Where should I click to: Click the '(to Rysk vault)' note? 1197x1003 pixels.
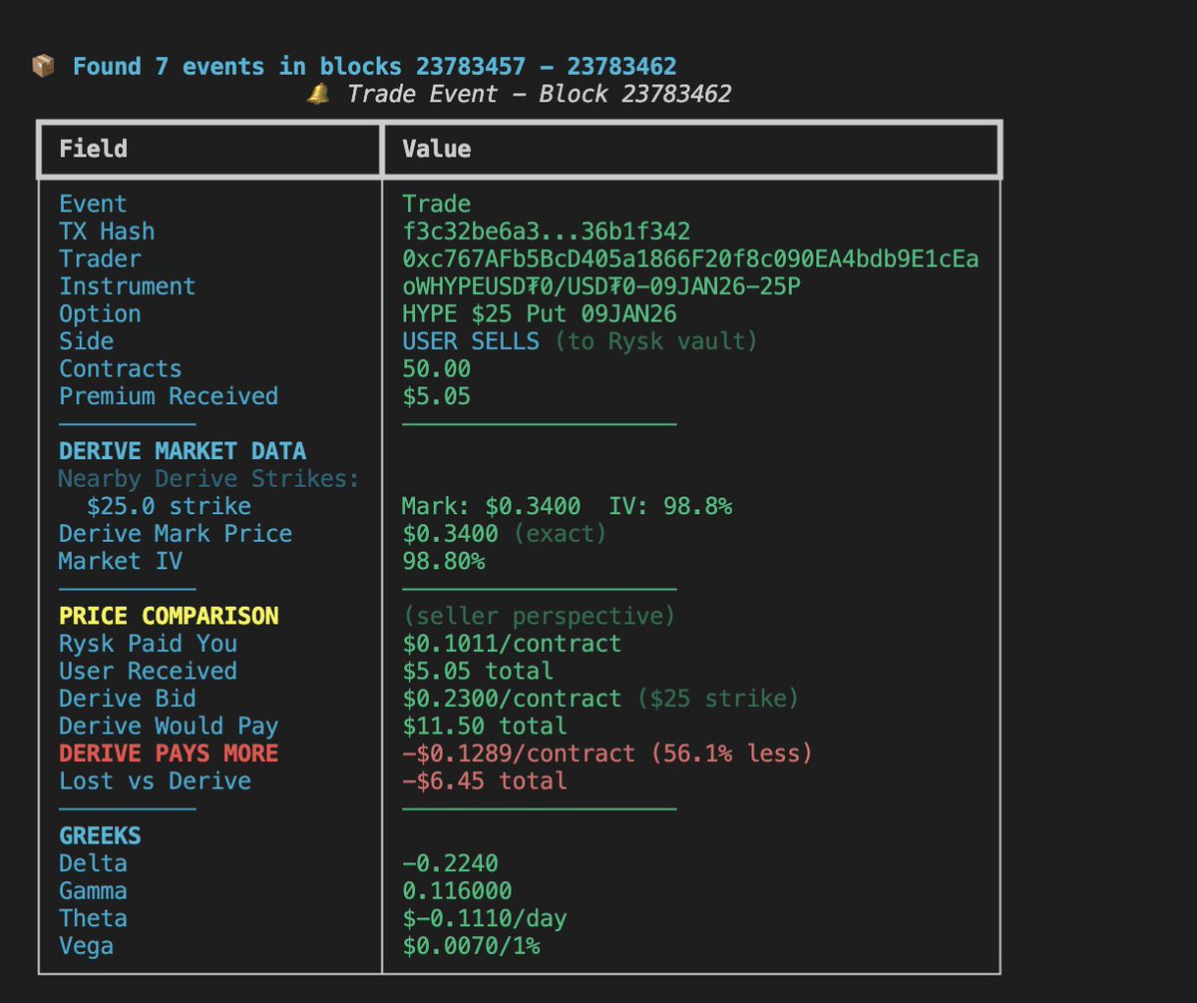click(x=656, y=341)
